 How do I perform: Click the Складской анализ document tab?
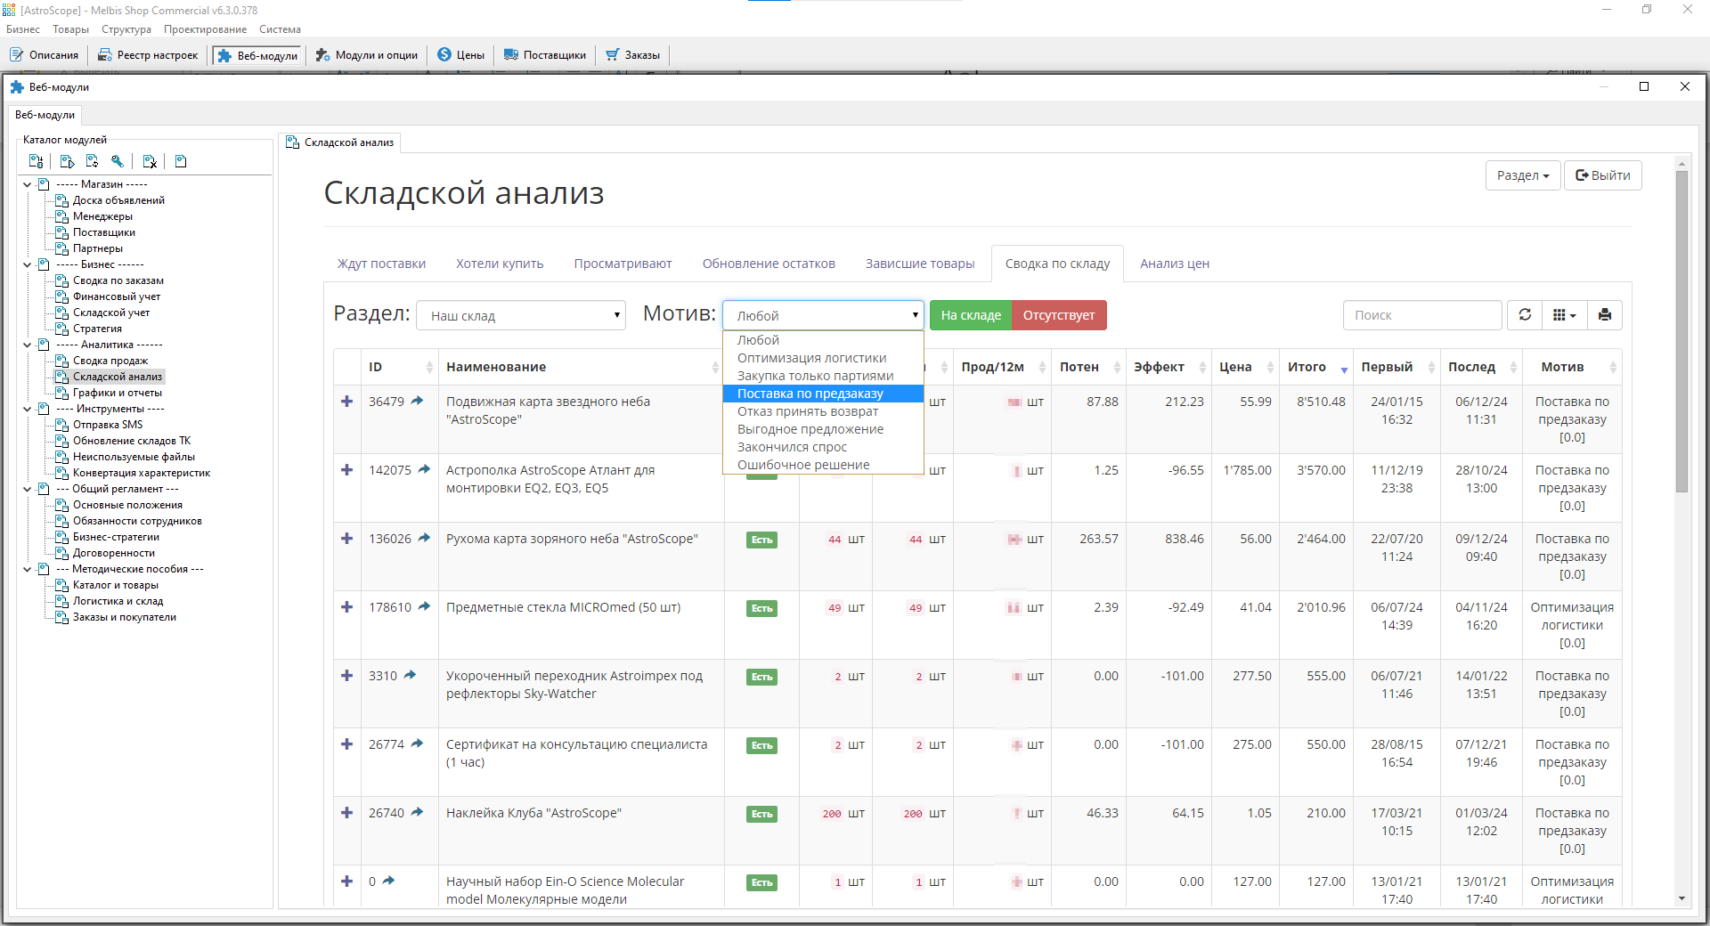coord(340,142)
